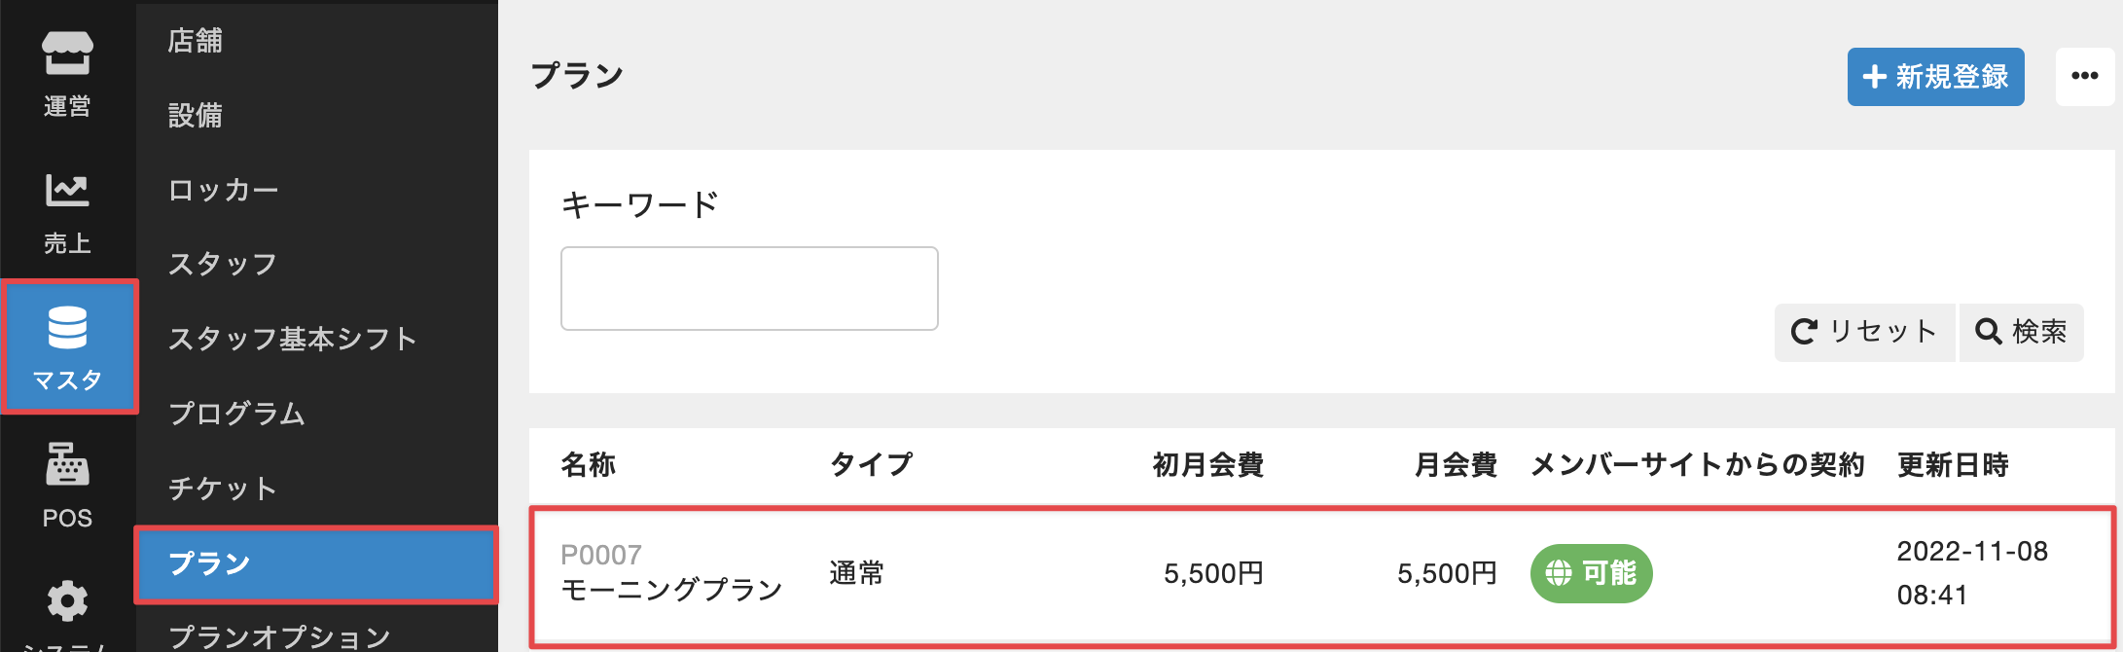
Task: Open the 店舗 menu item
Action: point(196,41)
